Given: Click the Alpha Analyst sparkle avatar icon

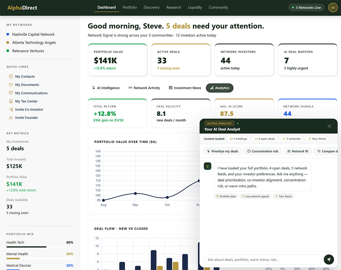Looking at the screenshot, I should pos(207,166).
